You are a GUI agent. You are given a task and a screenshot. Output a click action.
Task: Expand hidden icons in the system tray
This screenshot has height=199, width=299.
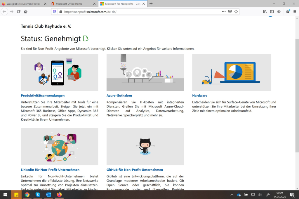click(232, 195)
